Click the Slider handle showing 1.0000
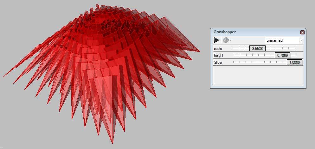 294,63
